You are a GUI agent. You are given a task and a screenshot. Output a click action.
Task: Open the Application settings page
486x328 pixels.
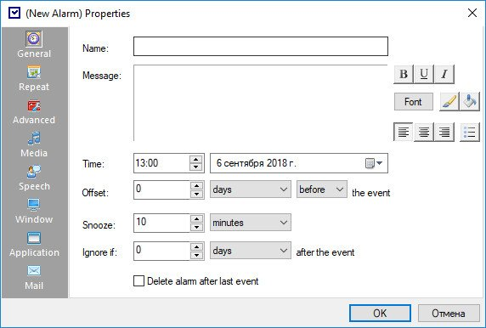click(x=34, y=244)
